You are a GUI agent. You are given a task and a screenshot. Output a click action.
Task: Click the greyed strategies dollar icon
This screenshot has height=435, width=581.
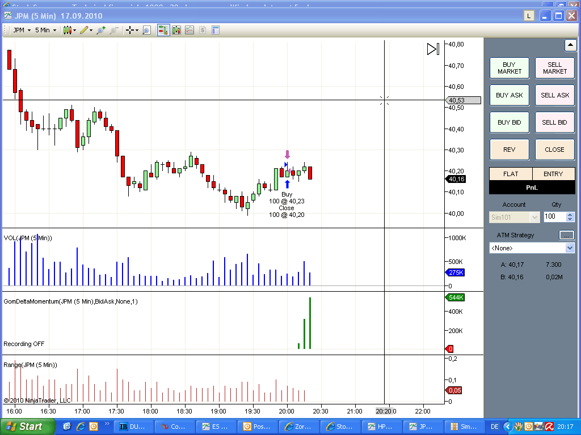(203, 31)
